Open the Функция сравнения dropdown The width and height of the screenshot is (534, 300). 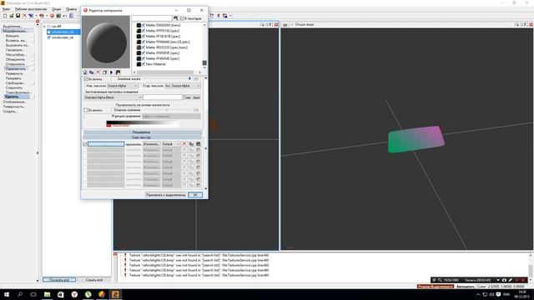pos(171,117)
